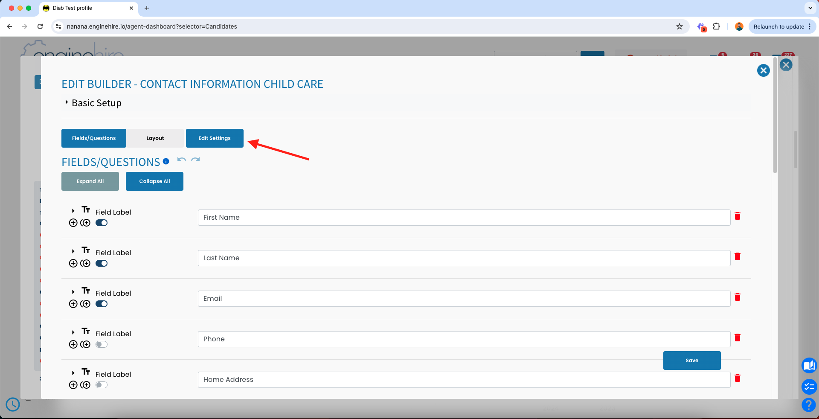Viewport: 819px width, 419px height.
Task: Click the duplicate-plus icon in Home Address row
Action: 85,385
